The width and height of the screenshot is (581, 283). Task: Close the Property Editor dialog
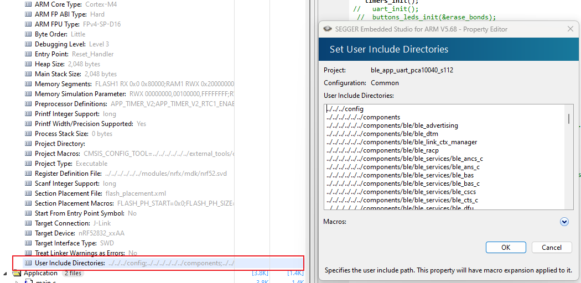[570, 29]
